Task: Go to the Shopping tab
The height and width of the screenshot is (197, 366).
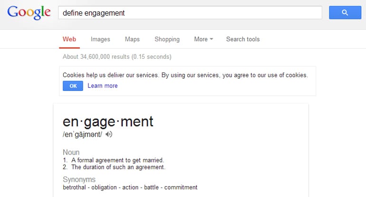Action: (x=167, y=39)
